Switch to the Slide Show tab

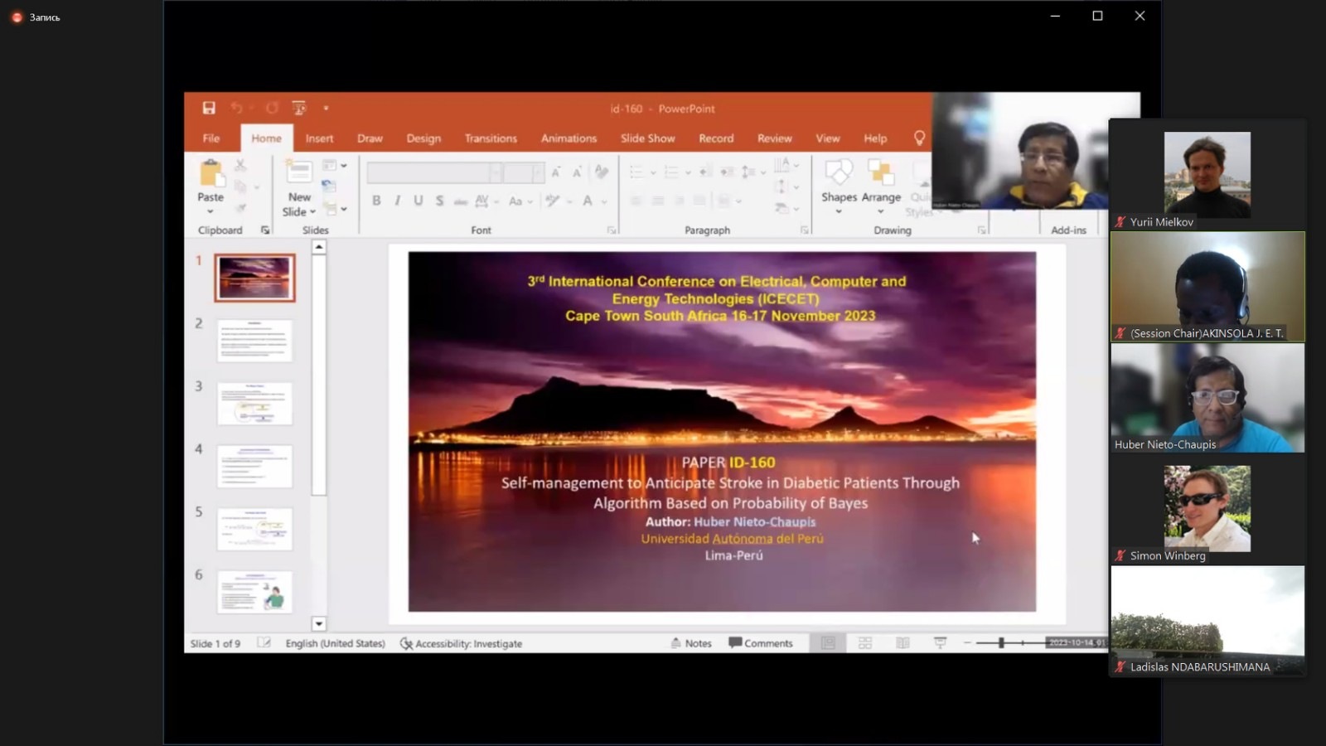647,138
